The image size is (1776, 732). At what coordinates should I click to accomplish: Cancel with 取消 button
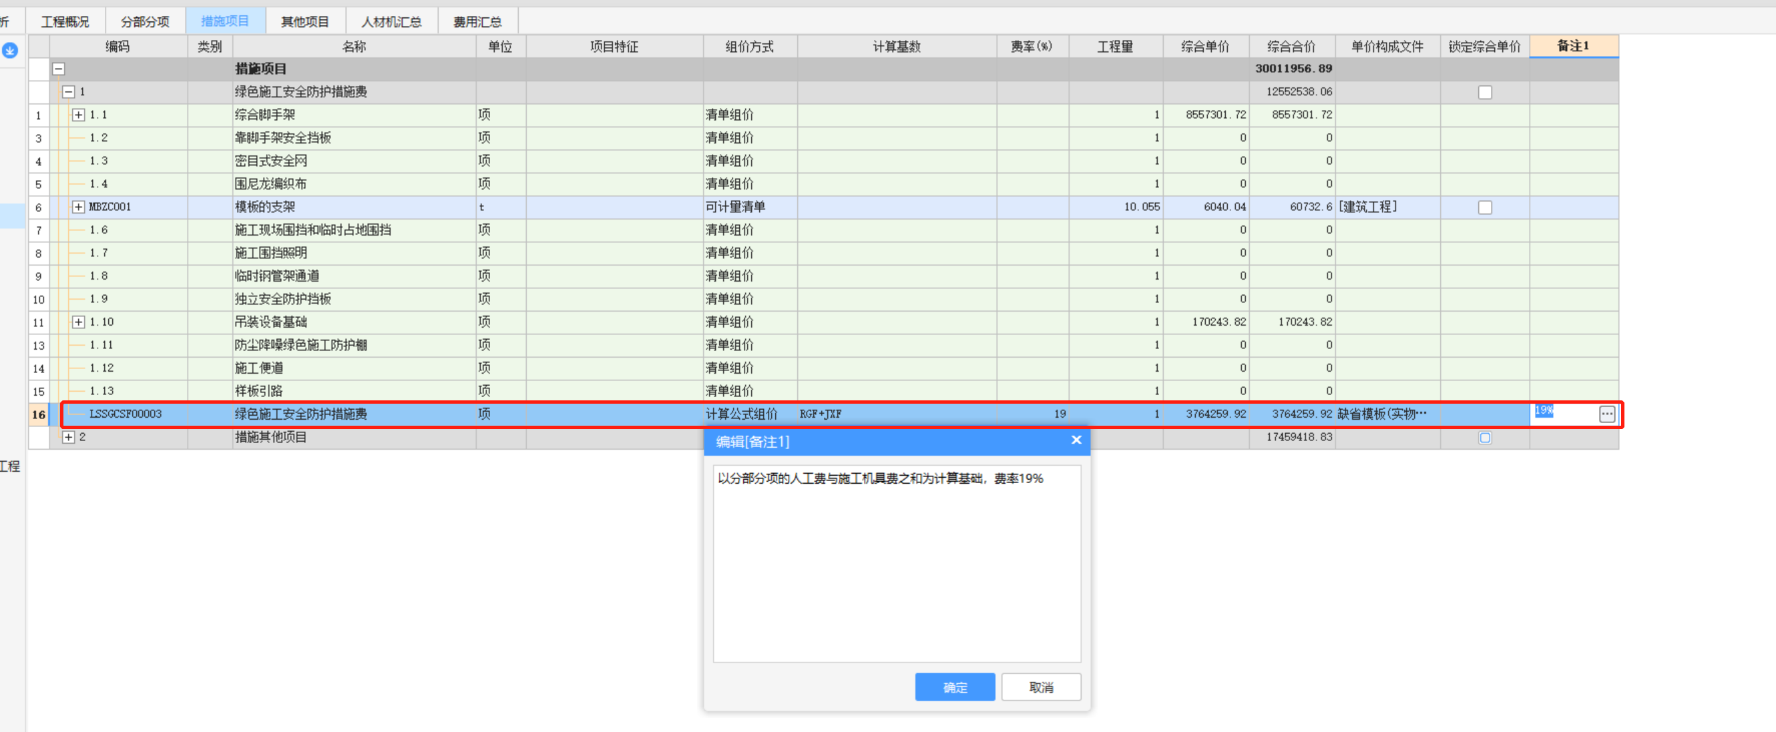(x=1041, y=687)
